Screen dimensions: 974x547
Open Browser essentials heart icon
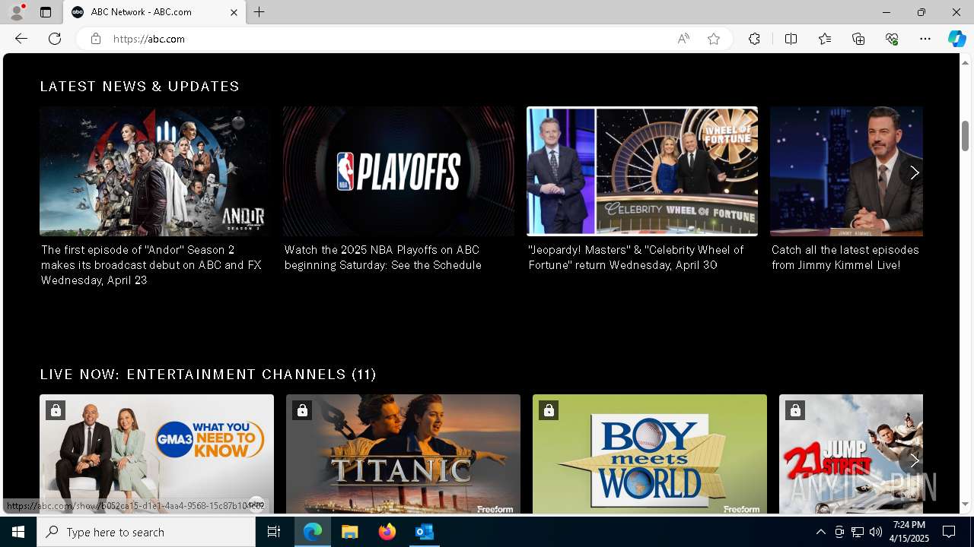click(x=892, y=39)
